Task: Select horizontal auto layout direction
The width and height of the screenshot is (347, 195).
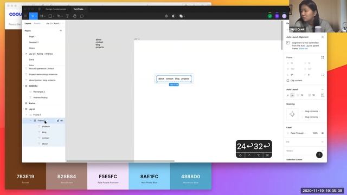Action: [292, 95]
